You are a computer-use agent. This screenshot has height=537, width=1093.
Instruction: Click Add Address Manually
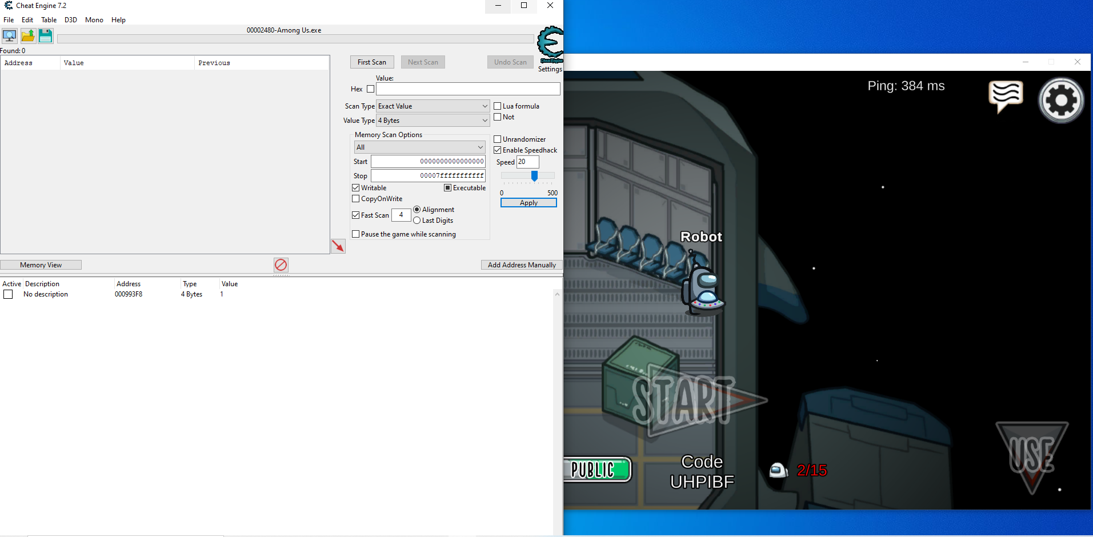pyautogui.click(x=521, y=265)
